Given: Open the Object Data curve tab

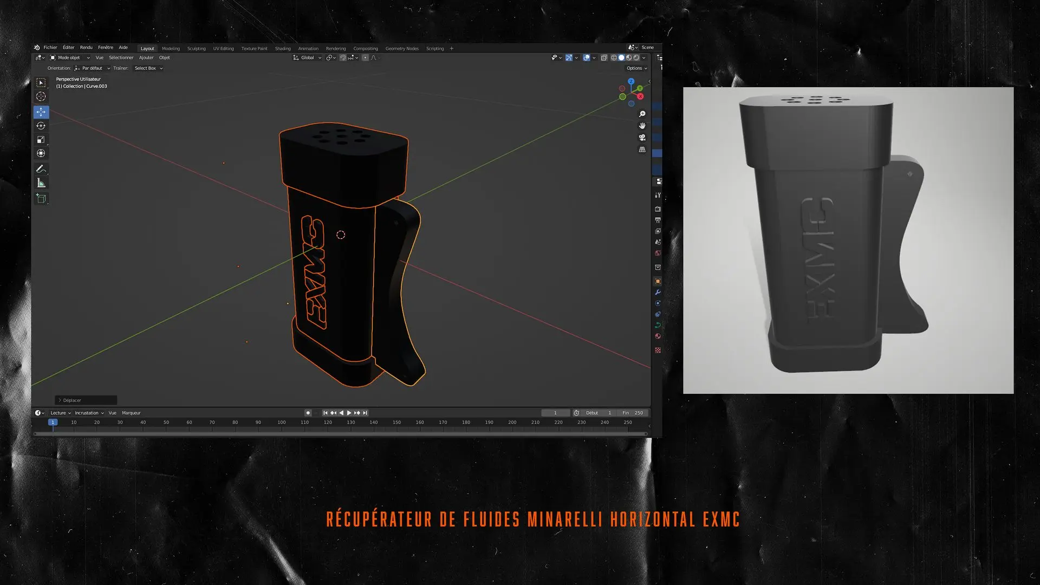Looking at the screenshot, I should [658, 326].
